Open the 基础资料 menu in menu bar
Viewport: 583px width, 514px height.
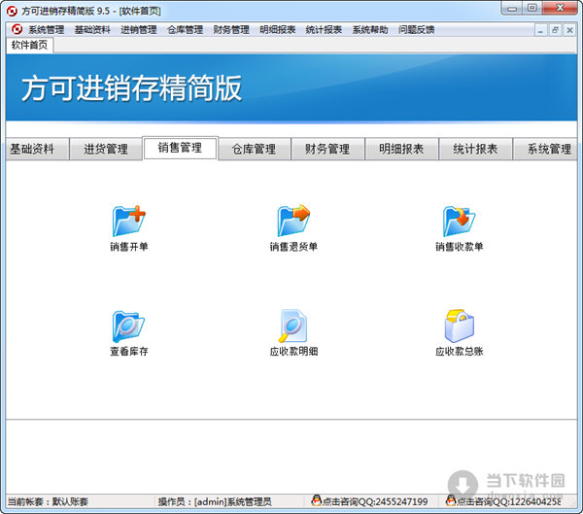(x=92, y=30)
